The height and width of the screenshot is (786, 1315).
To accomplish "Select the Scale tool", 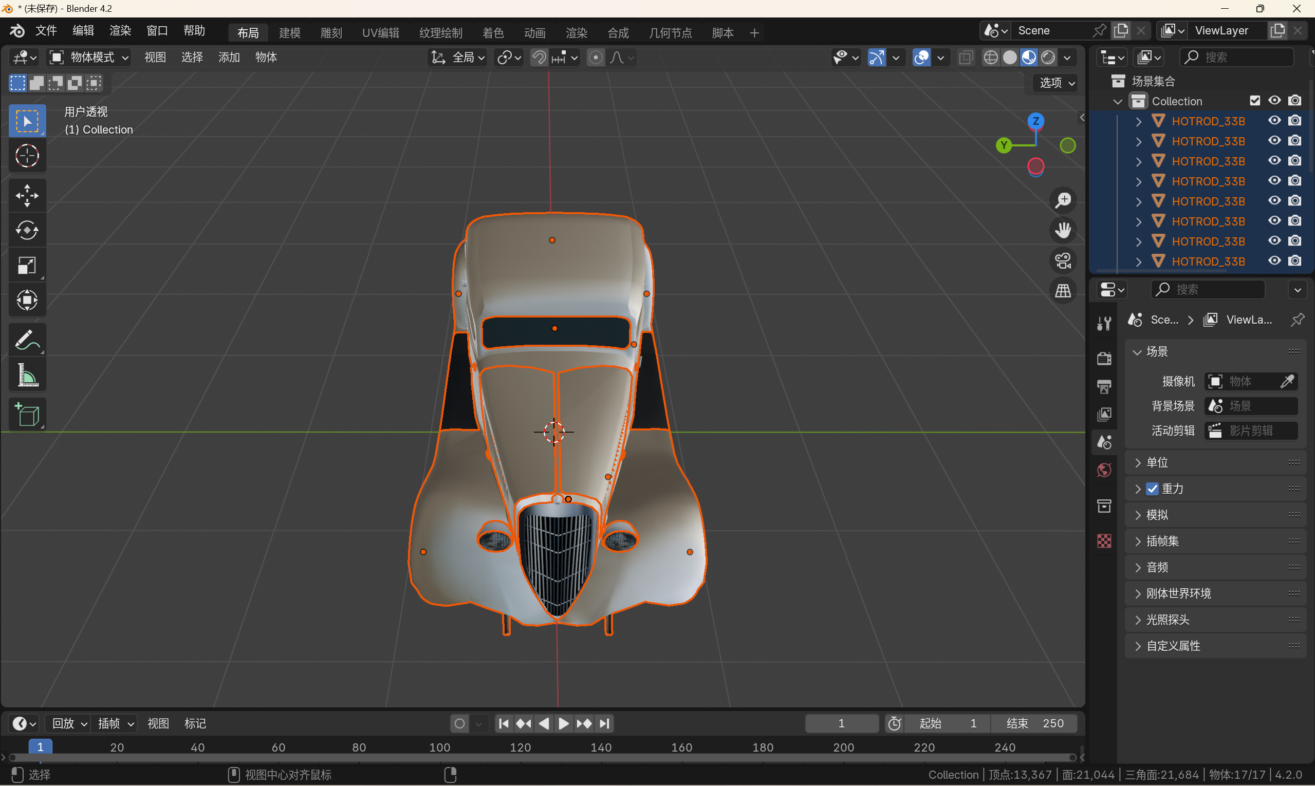I will coord(27,266).
